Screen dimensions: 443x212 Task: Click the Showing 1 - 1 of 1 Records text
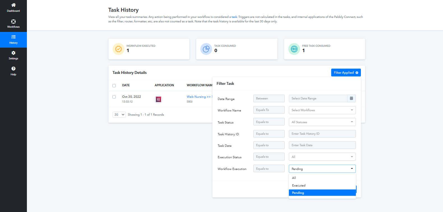point(146,115)
